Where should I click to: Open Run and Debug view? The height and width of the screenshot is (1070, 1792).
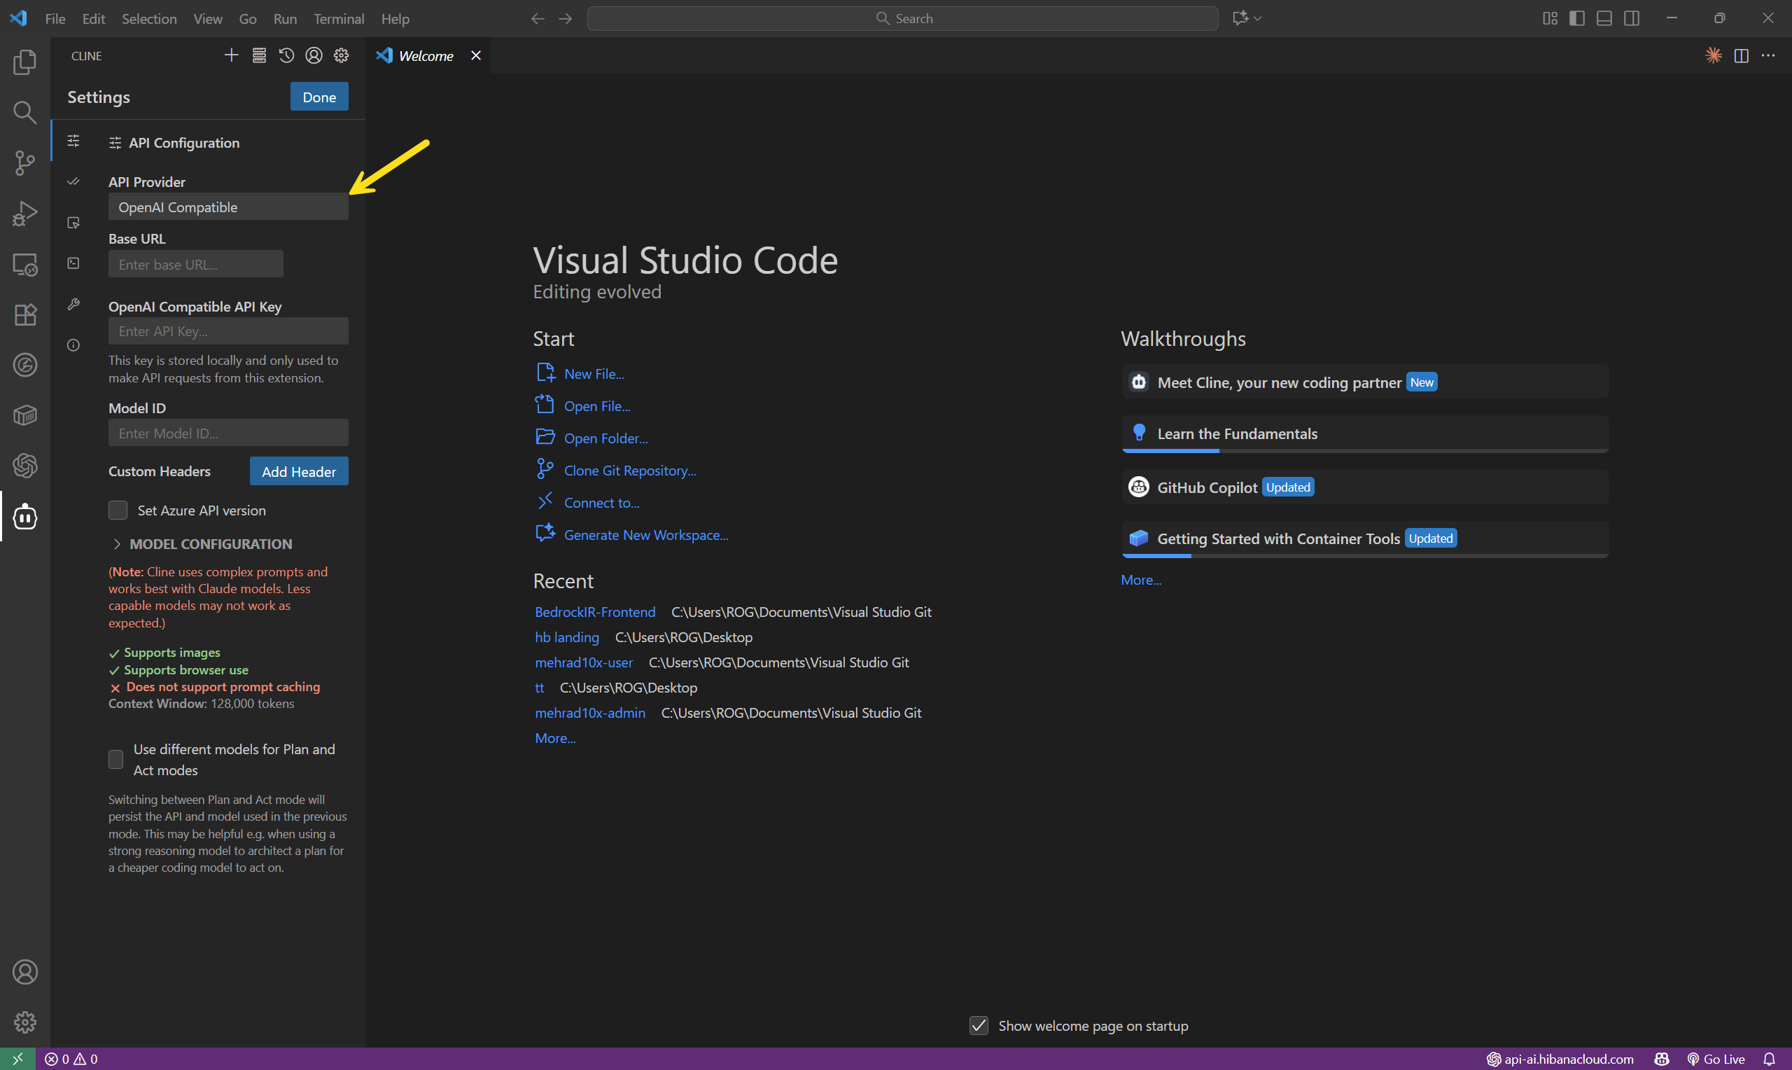(x=24, y=214)
